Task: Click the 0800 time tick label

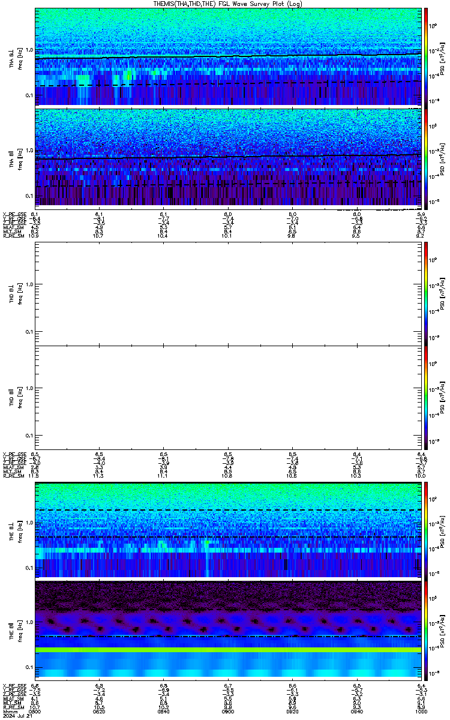Action: pos(35,712)
